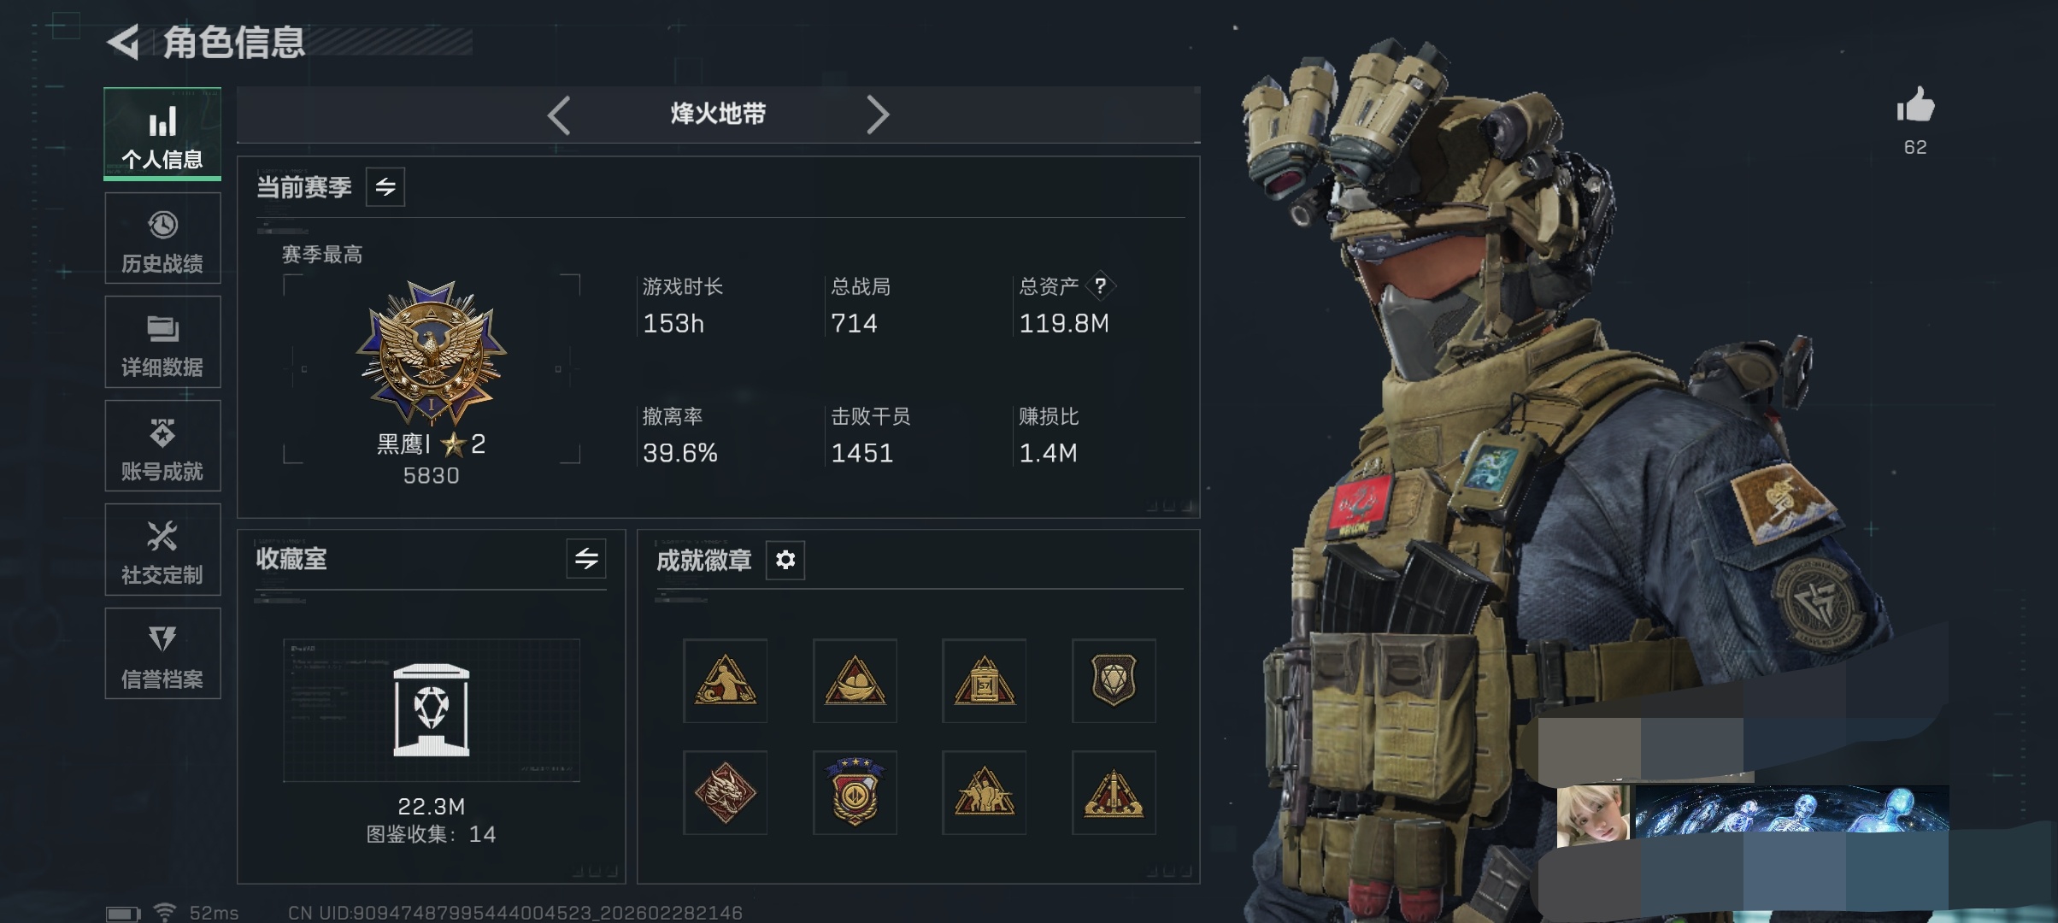Open the collection room display case thumbnail

click(x=432, y=710)
